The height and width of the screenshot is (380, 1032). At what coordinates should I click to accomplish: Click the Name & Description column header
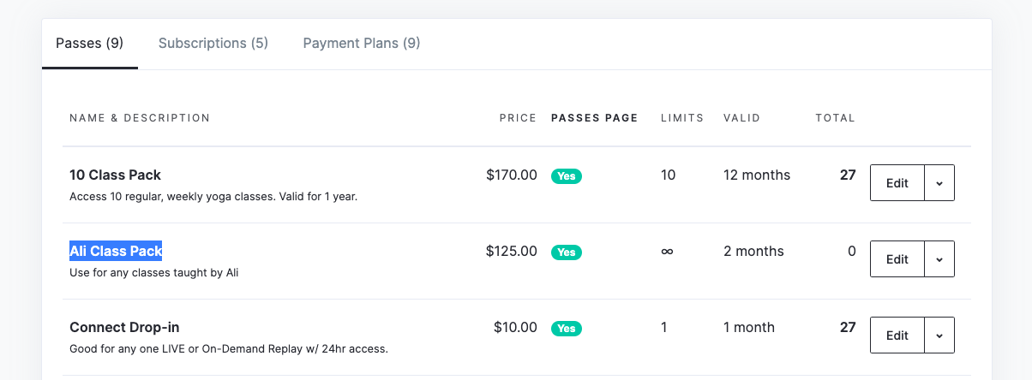140,118
